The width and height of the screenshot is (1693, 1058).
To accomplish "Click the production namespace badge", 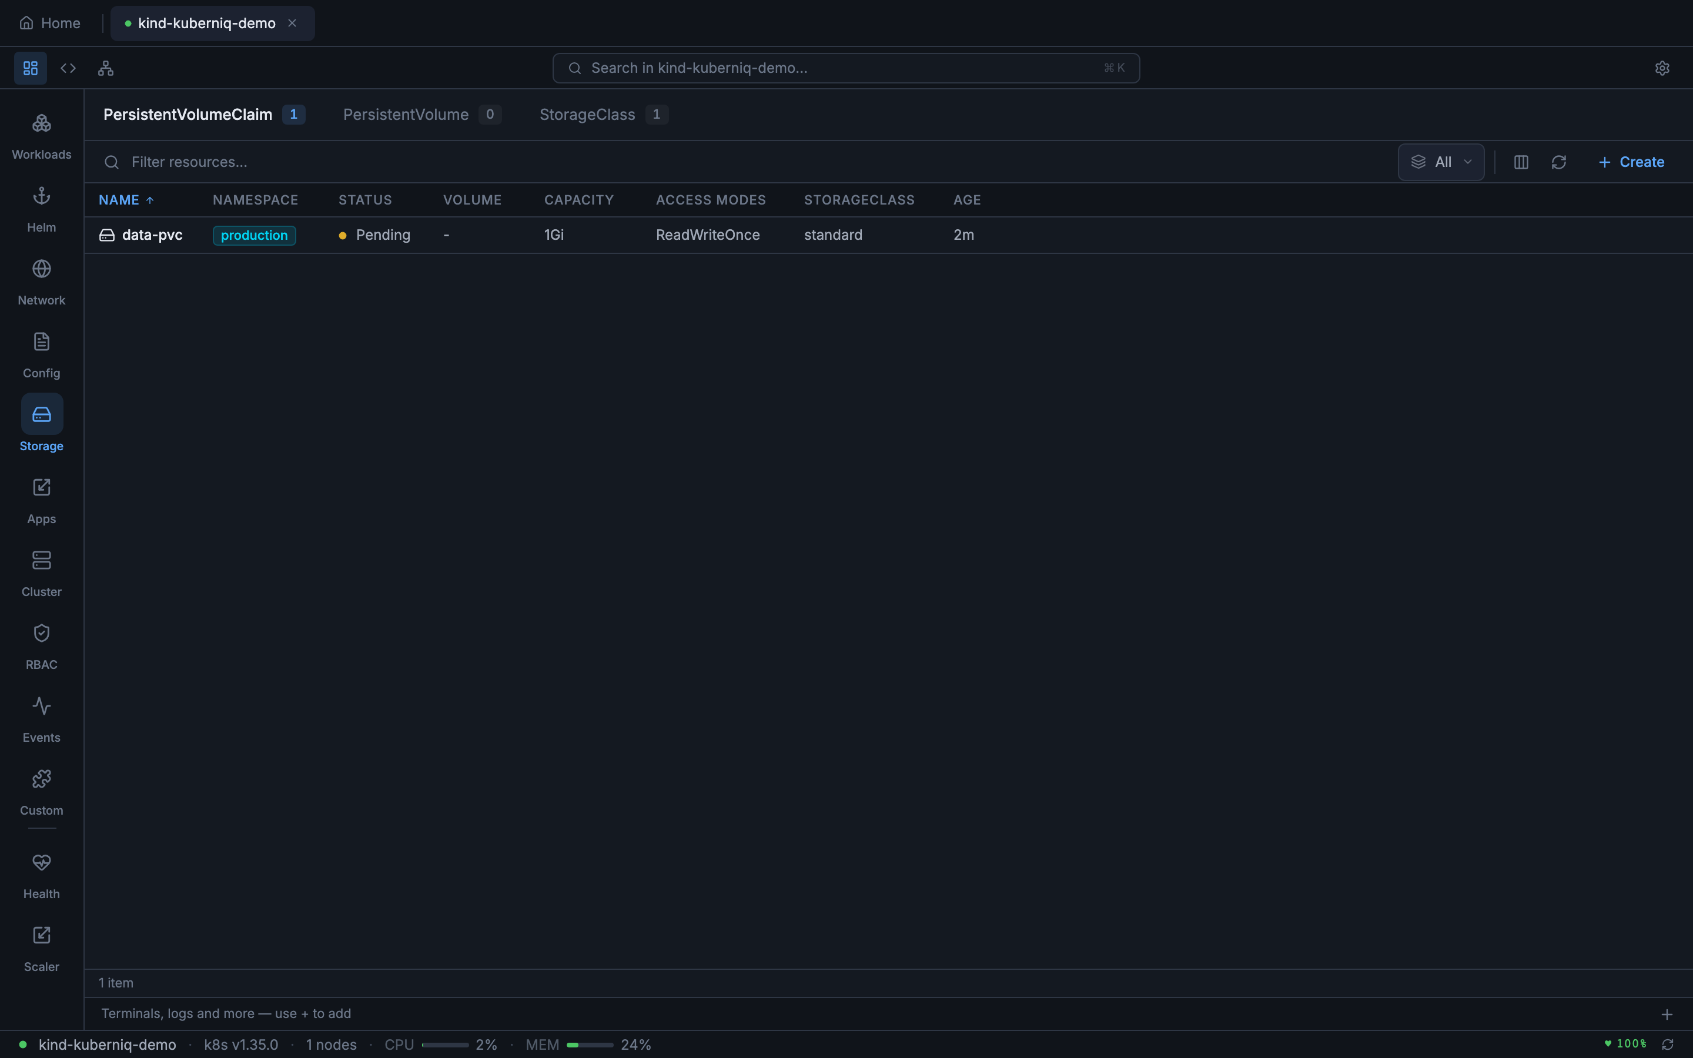I will (x=254, y=235).
